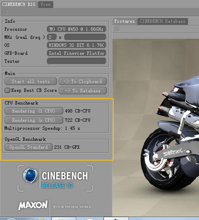This screenshot has height=220, width=199.
Task: Click the To Database button
Action: pyautogui.click(x=83, y=91)
